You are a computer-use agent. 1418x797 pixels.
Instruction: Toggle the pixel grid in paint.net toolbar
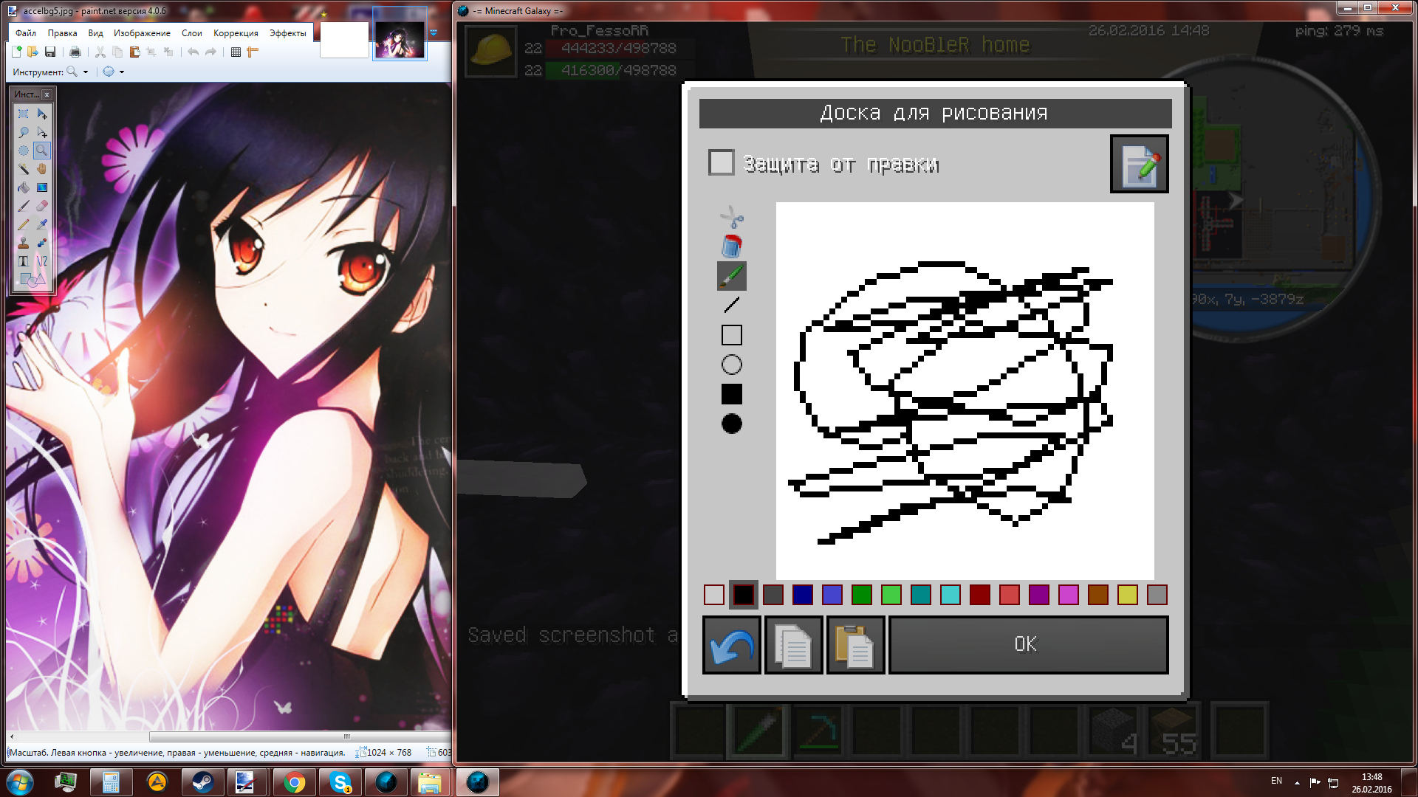(x=236, y=52)
